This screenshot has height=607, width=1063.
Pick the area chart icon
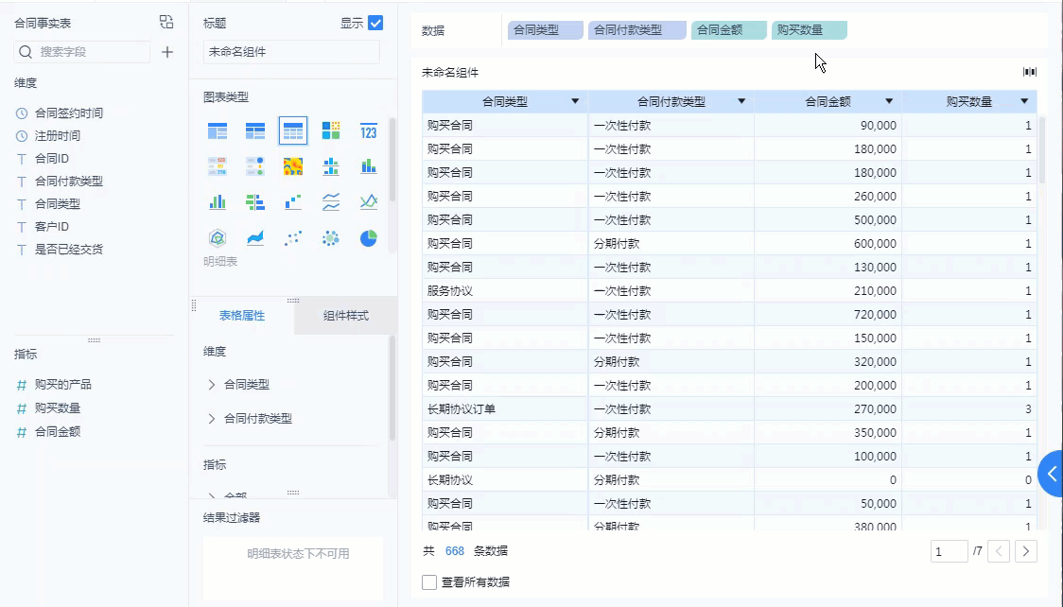[x=255, y=237]
